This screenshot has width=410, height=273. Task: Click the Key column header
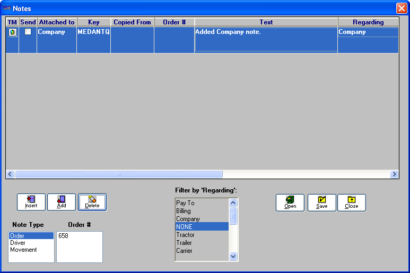coord(93,22)
